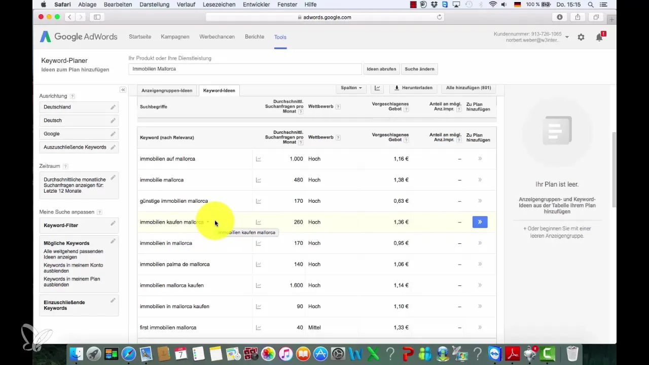Open the AdWords settings gear icon
The height and width of the screenshot is (365, 649).
tap(581, 37)
